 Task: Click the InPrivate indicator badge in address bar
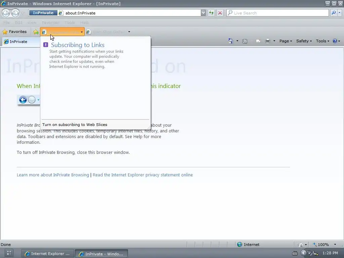click(43, 13)
